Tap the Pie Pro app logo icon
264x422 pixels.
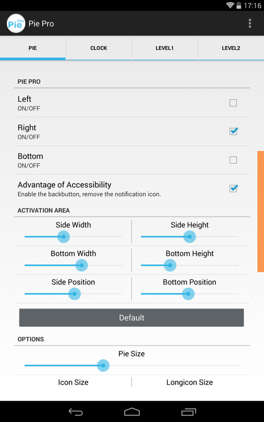(x=15, y=24)
